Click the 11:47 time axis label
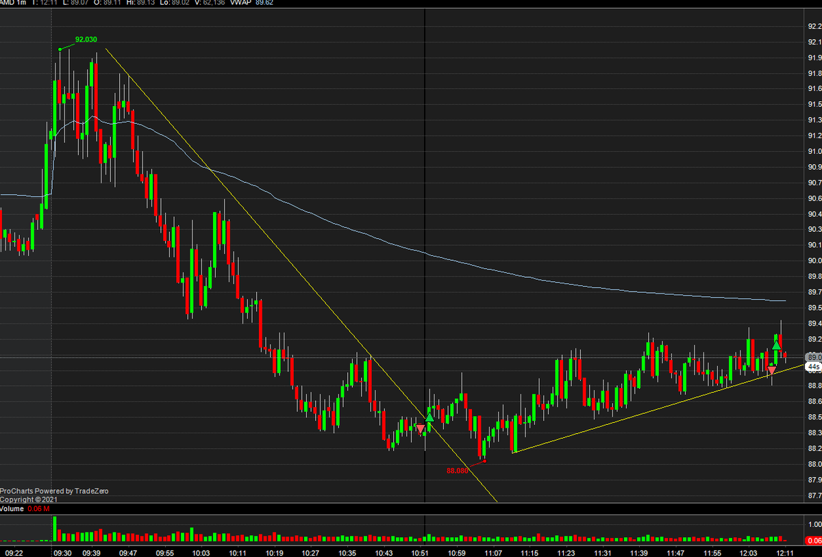The image size is (822, 557). (675, 552)
